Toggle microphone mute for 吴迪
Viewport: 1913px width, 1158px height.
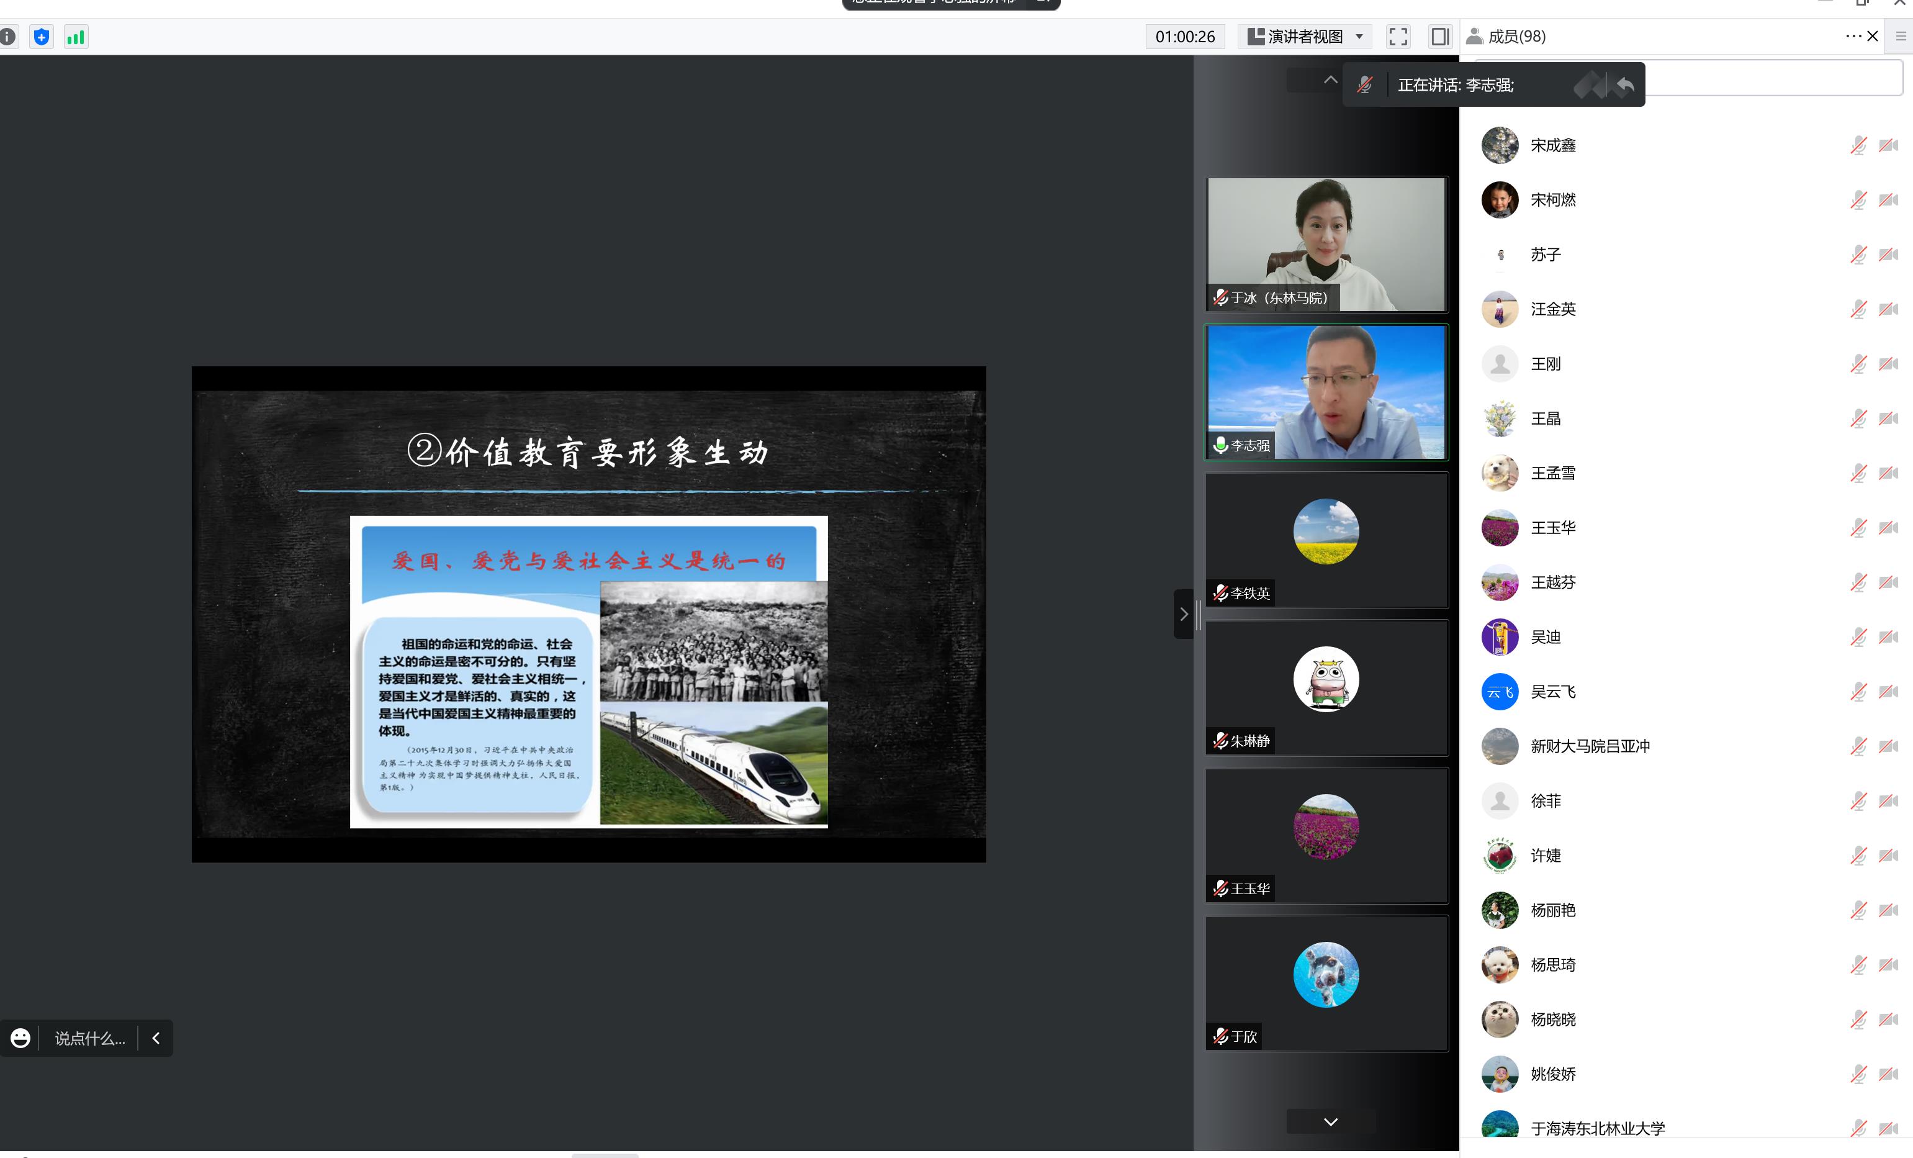point(1858,637)
